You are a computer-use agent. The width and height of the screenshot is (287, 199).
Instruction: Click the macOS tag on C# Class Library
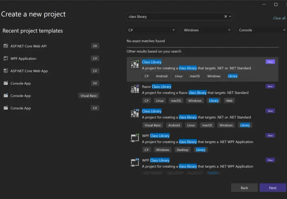click(195, 76)
